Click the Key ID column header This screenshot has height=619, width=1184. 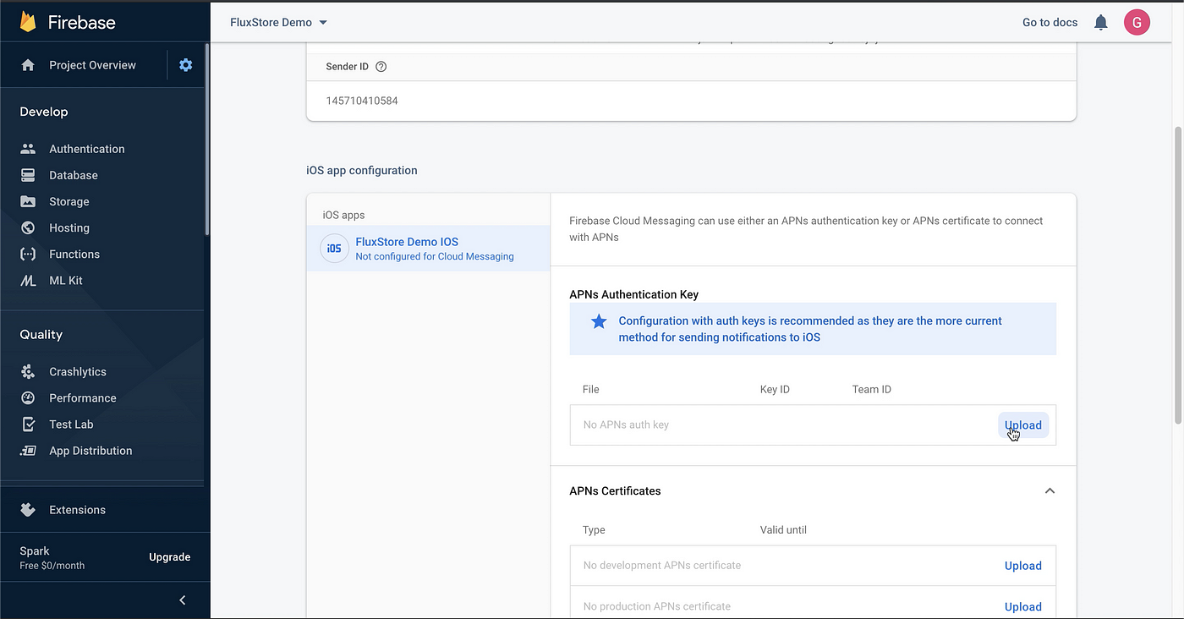(x=775, y=389)
